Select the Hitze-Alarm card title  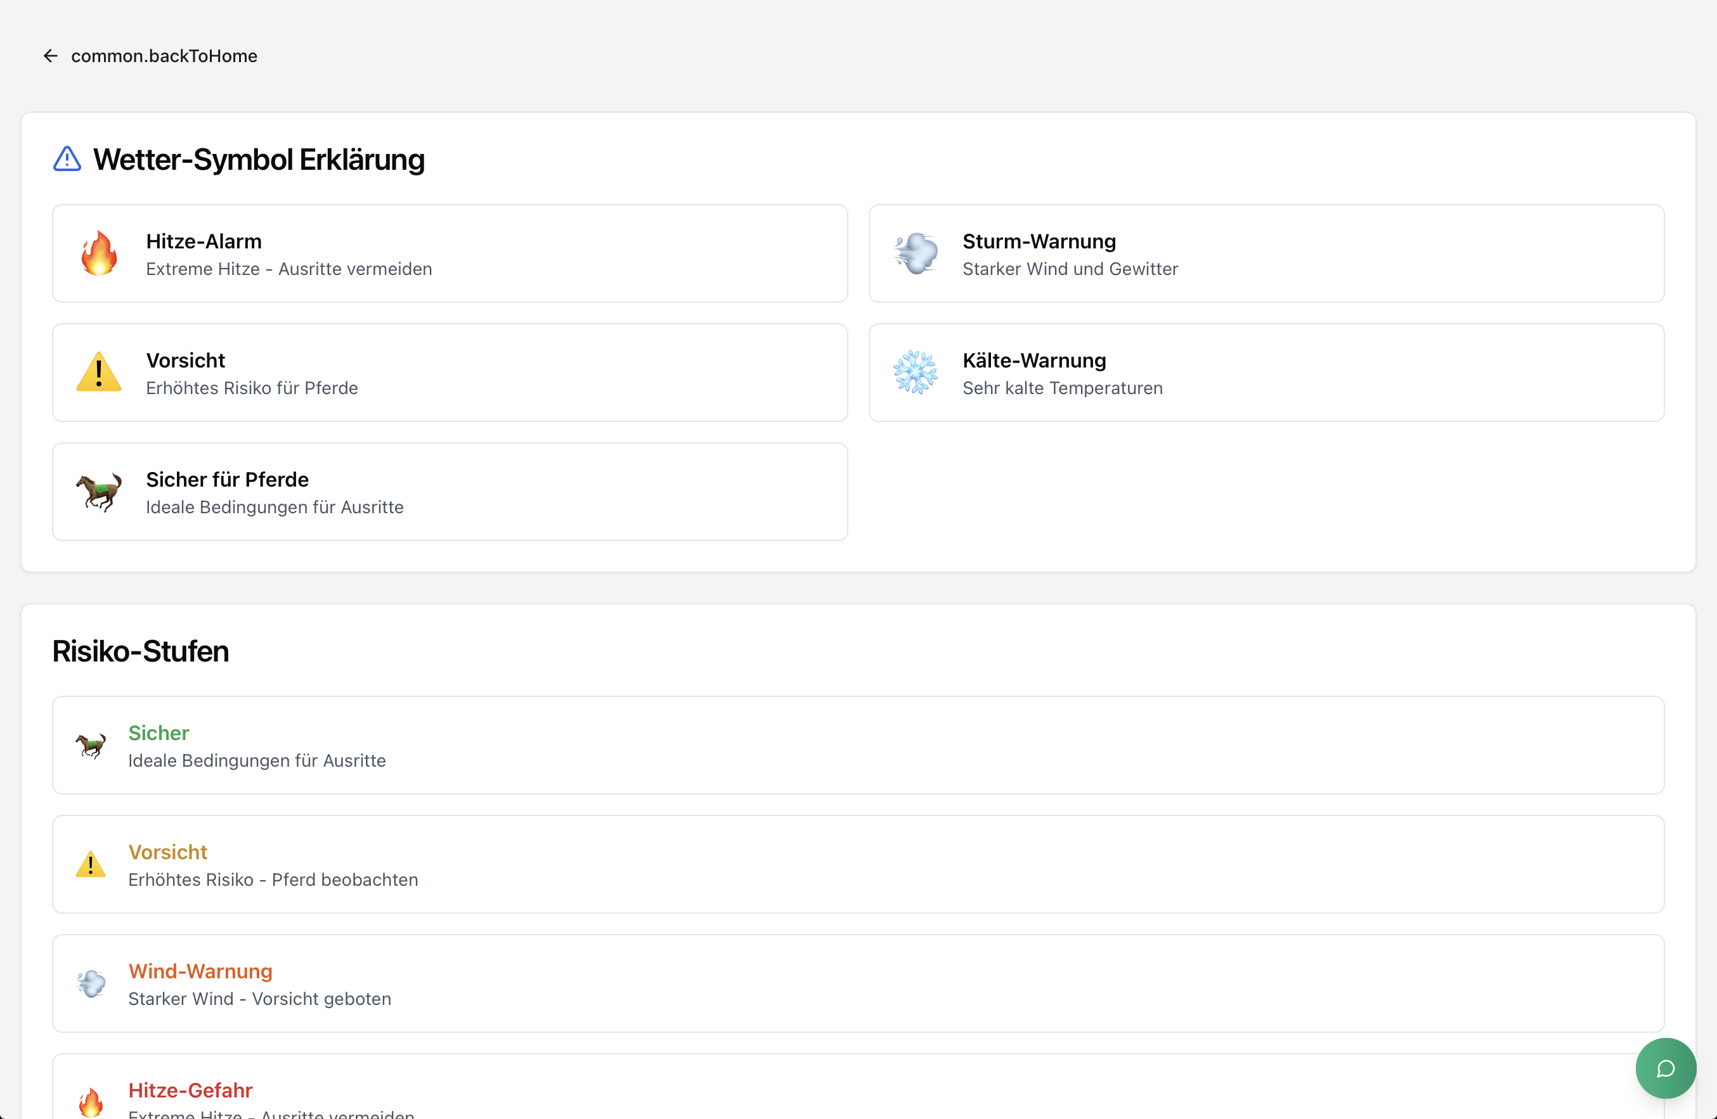pyautogui.click(x=204, y=241)
